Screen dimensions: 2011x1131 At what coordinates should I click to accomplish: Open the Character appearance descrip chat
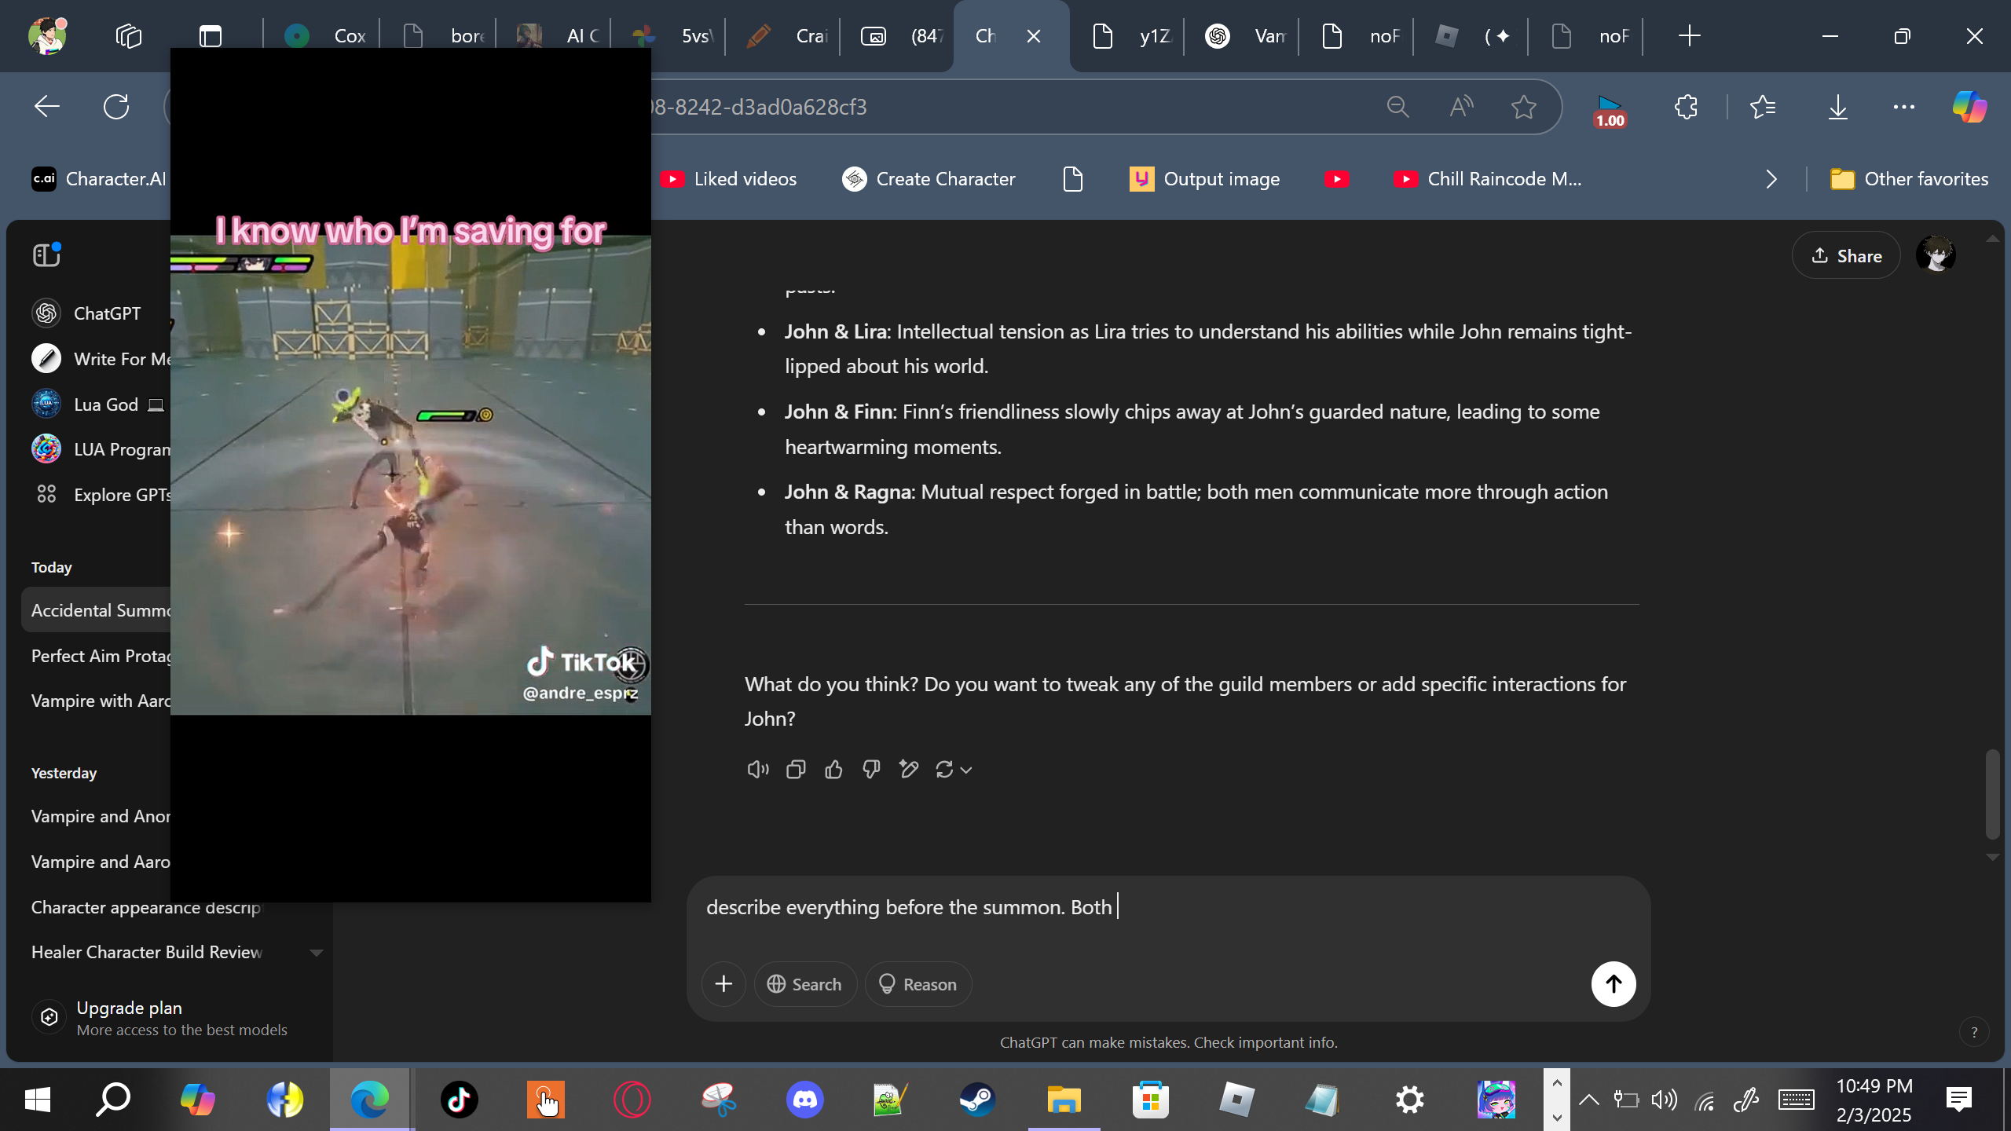(146, 907)
